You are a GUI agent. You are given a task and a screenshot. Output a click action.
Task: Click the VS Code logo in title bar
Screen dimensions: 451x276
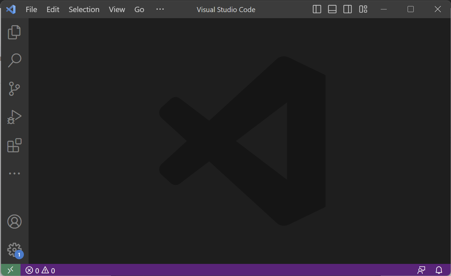coord(11,9)
